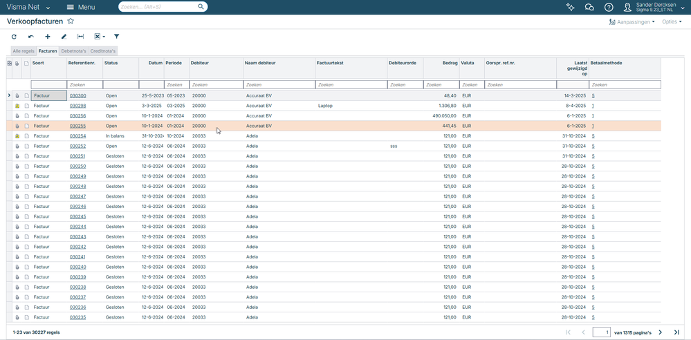
Task: Open the Aanpassingen dropdown
Action: click(632, 21)
